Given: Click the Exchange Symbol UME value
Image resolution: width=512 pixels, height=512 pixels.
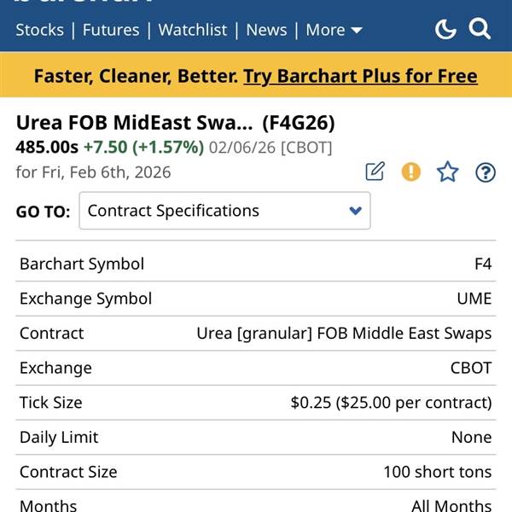Looking at the screenshot, I should tap(474, 299).
